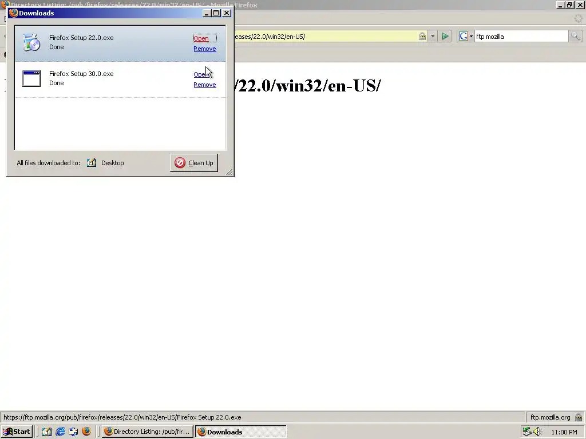Viewport: 586px width, 439px height.
Task: Expand the address bar history dropdown
Action: tap(433, 36)
